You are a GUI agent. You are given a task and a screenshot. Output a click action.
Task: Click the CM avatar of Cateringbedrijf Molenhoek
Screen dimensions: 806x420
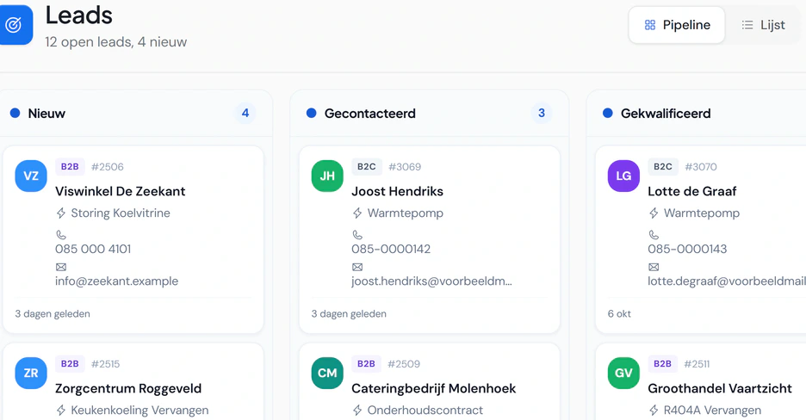pyautogui.click(x=327, y=373)
